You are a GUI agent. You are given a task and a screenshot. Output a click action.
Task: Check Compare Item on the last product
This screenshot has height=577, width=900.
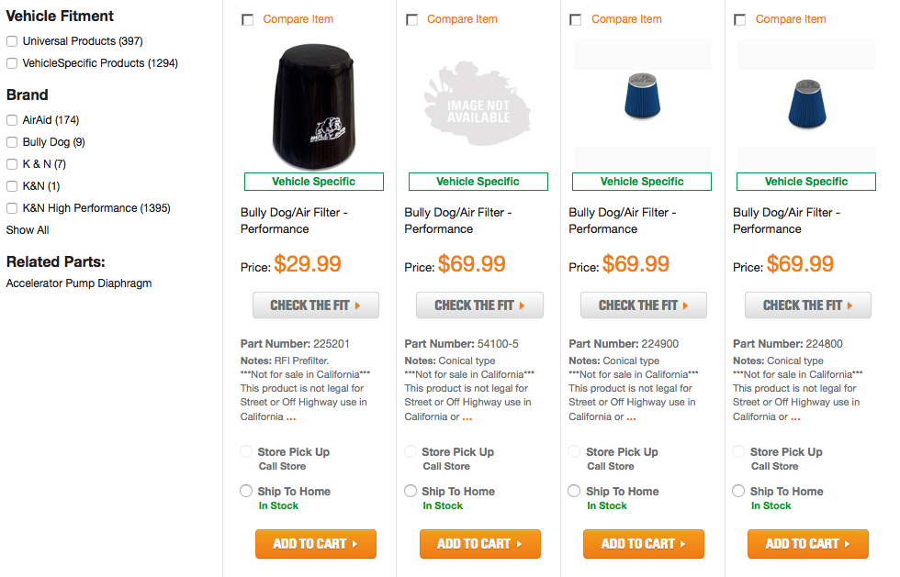coord(739,18)
